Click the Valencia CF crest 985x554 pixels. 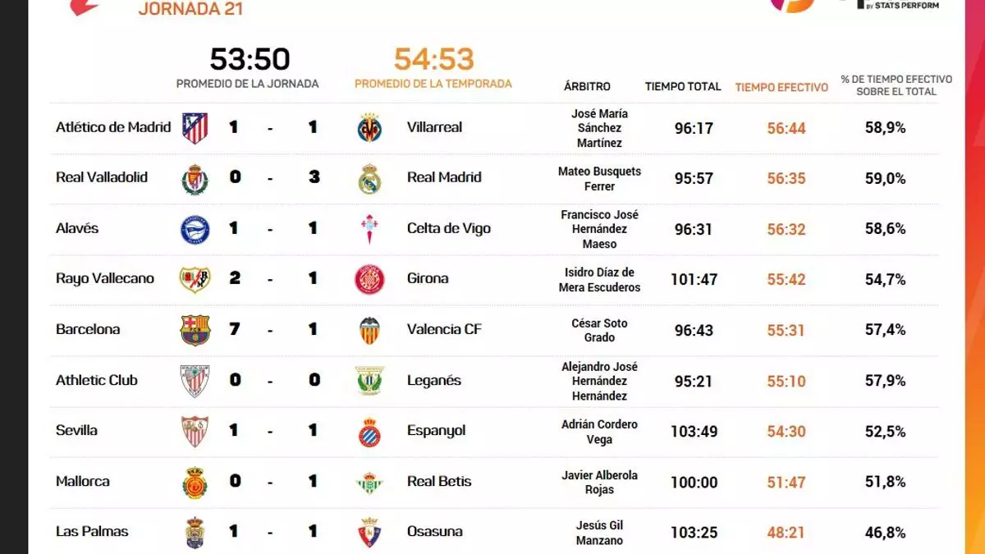point(369,330)
